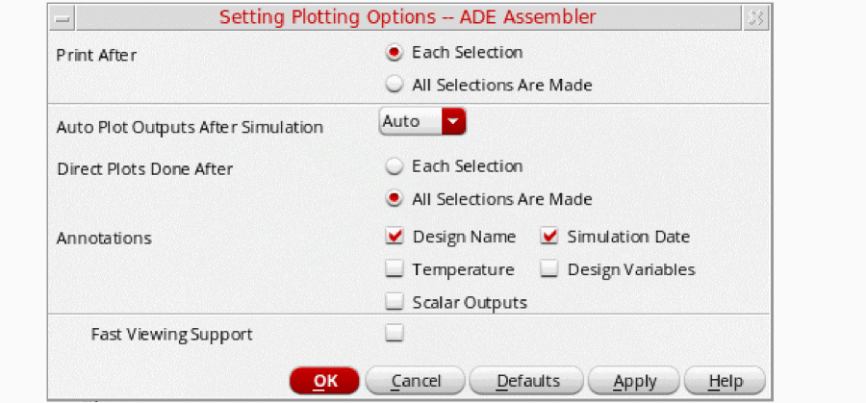Image resolution: width=866 pixels, height=403 pixels.
Task: Click the Cancel button
Action: pyautogui.click(x=416, y=381)
